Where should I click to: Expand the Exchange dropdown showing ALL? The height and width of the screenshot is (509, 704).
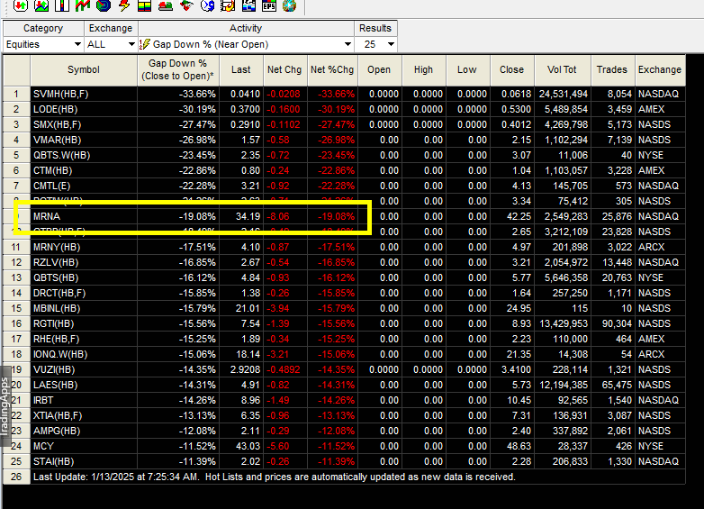(111, 44)
